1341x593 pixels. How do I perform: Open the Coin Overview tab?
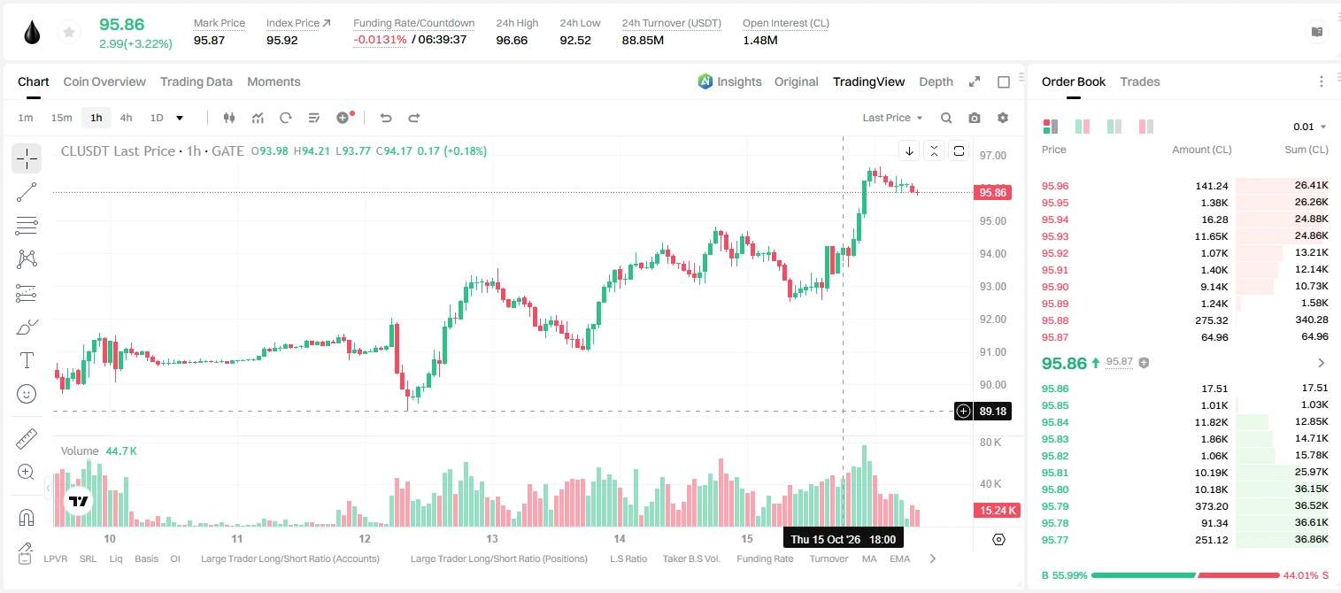point(104,81)
